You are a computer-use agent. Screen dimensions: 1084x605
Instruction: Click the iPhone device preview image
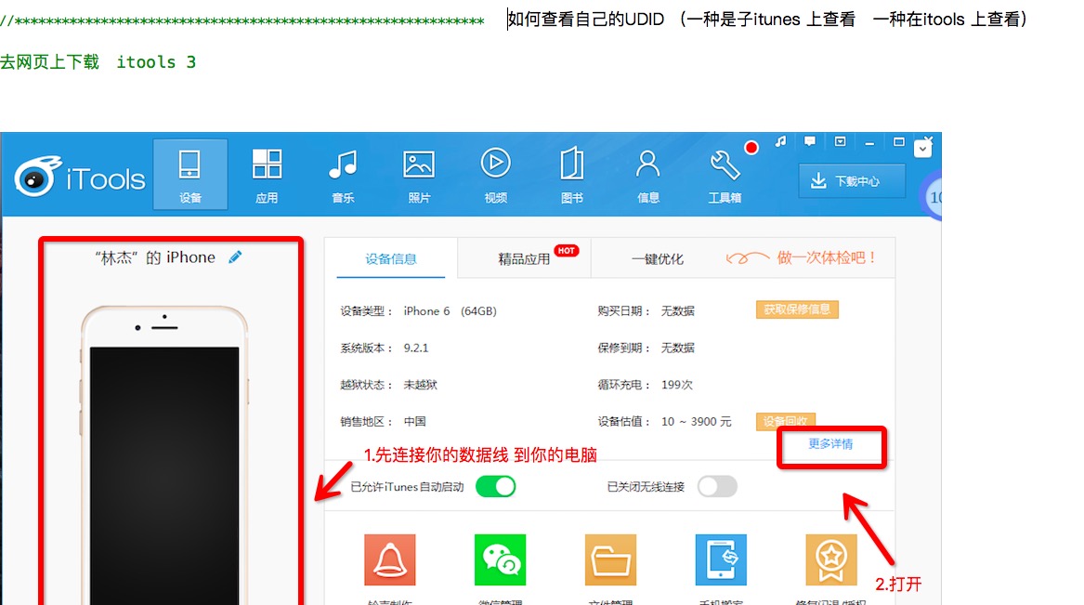pos(164,455)
